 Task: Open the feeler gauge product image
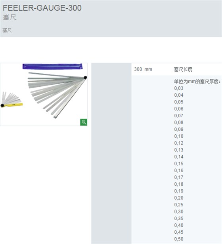(44, 94)
